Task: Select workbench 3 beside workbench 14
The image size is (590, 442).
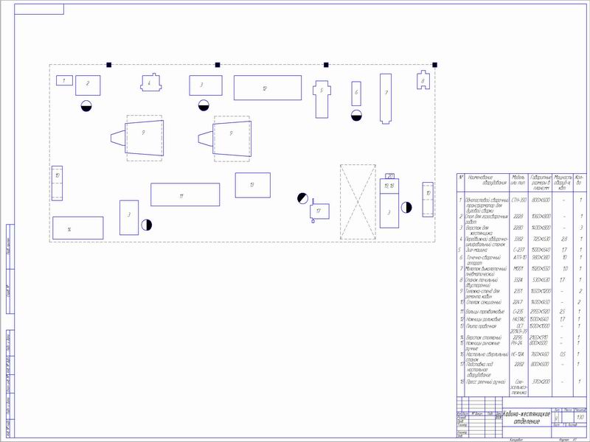Action: (129, 217)
